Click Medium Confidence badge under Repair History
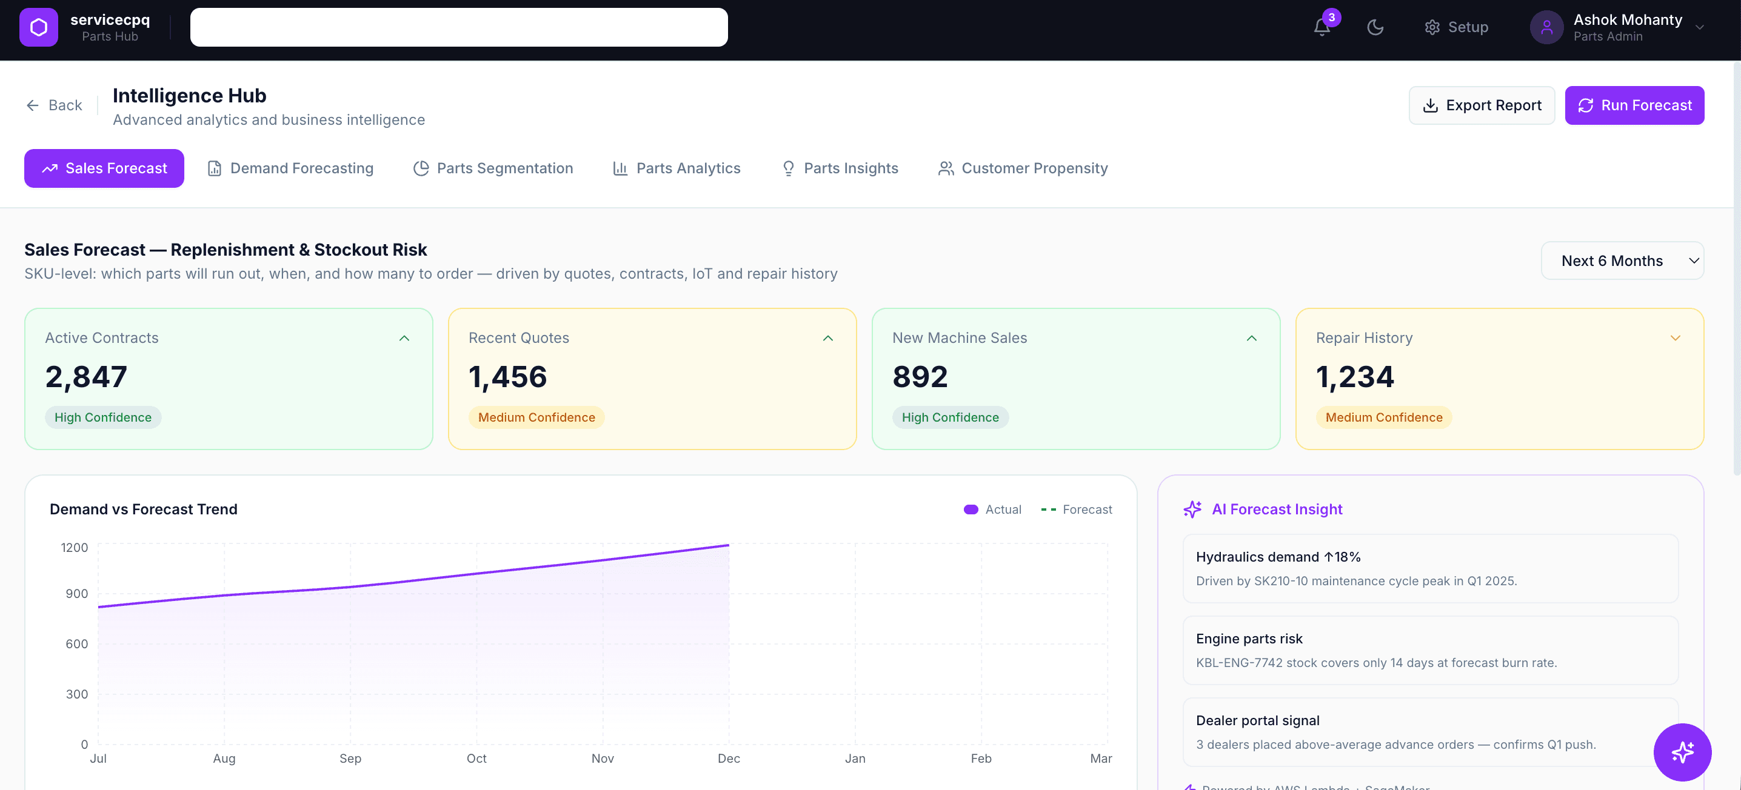 [x=1384, y=417]
